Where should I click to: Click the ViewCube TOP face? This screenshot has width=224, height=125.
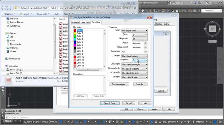212,29
